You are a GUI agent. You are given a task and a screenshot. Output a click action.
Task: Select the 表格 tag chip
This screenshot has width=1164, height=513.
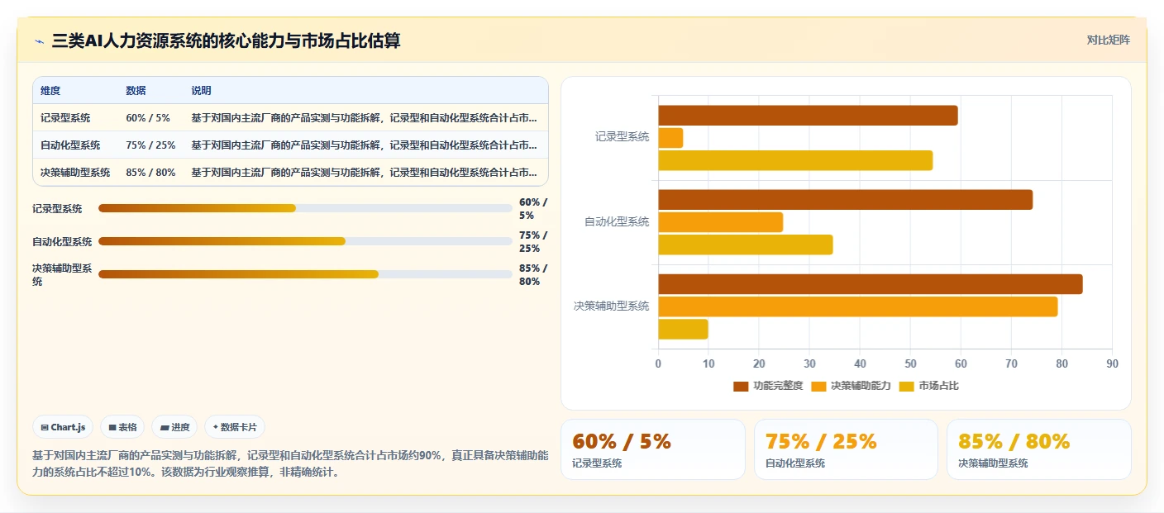[122, 427]
